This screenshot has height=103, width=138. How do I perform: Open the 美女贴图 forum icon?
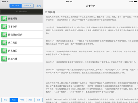[4, 43]
